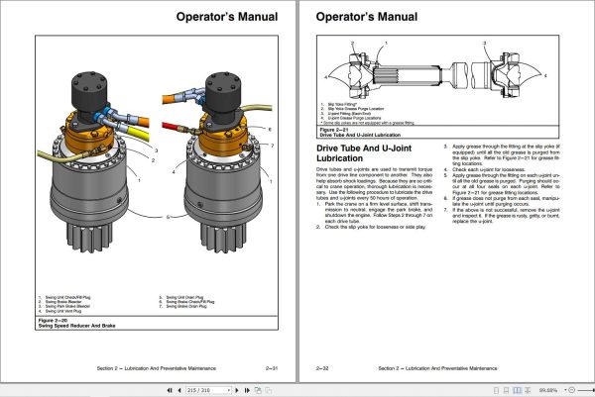Click the right page Section 2 footer text
The width and height of the screenshot is (595, 397).
[437, 368]
